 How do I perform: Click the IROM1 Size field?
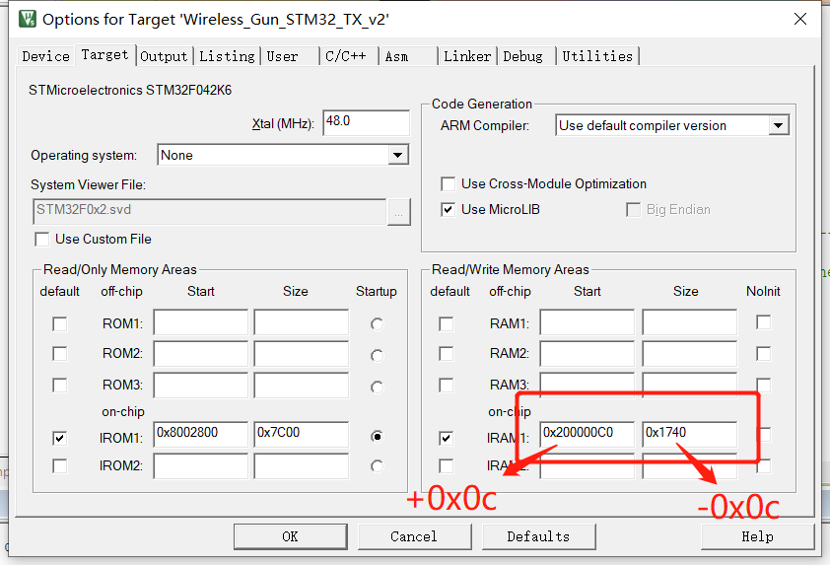302,434
